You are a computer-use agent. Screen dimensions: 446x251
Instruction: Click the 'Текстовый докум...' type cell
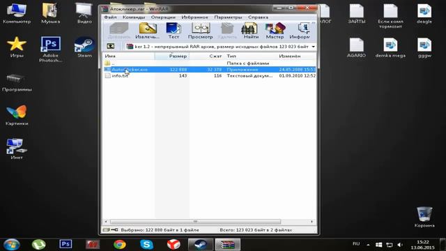click(249, 76)
